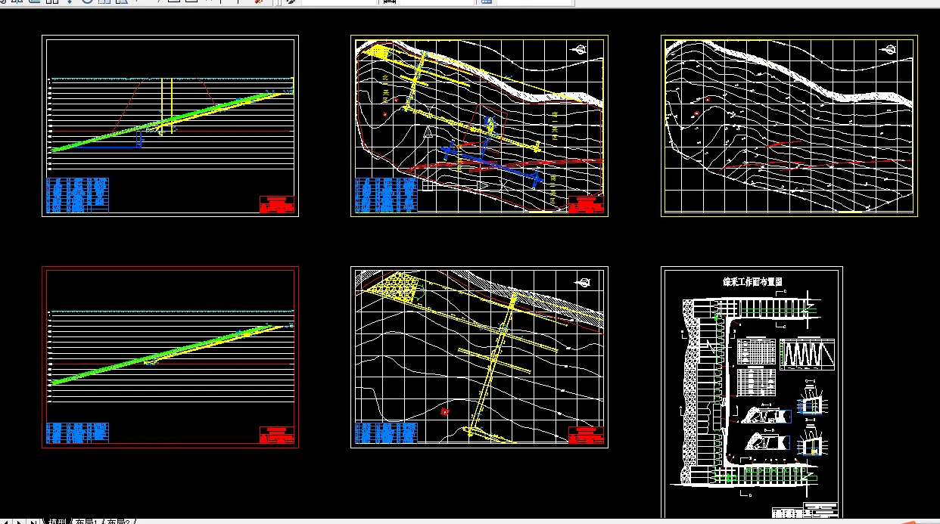Select upper support cross-section with blue lines
The image size is (940, 524).
(811, 403)
